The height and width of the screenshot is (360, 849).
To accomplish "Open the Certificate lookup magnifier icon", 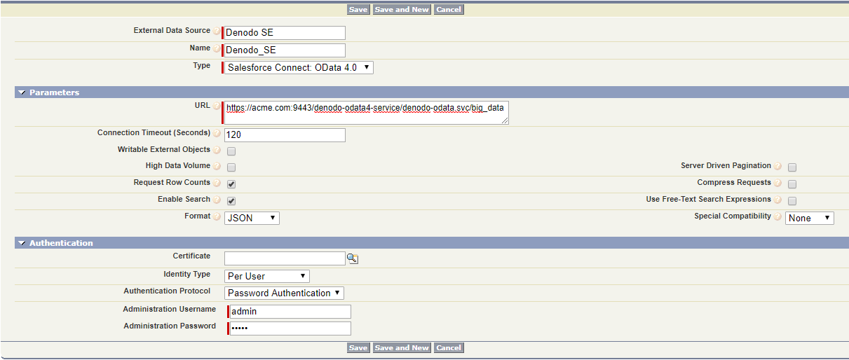I will click(353, 259).
